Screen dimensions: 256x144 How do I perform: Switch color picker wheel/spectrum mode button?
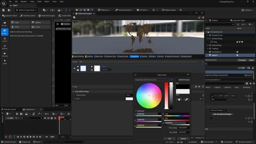(179, 100)
